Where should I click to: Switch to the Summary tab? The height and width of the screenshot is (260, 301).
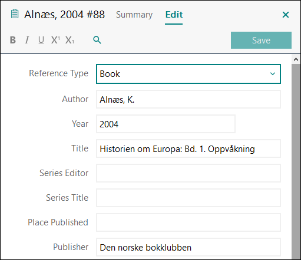134,15
